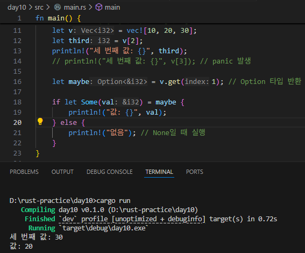This screenshot has height=253, width=305.
Task: Select the TERMINAL tab
Action: (x=159, y=172)
